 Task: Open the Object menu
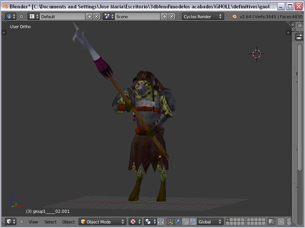pyautogui.click(x=68, y=222)
